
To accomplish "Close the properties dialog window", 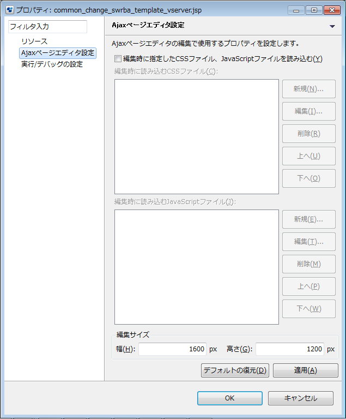I will pyautogui.click(x=332, y=10).
